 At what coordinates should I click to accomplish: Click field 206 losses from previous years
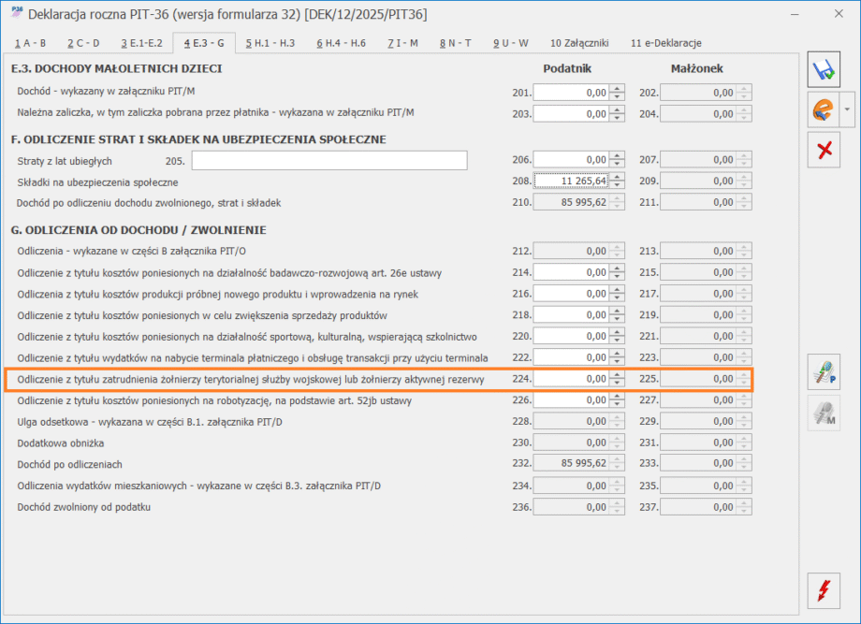571,161
